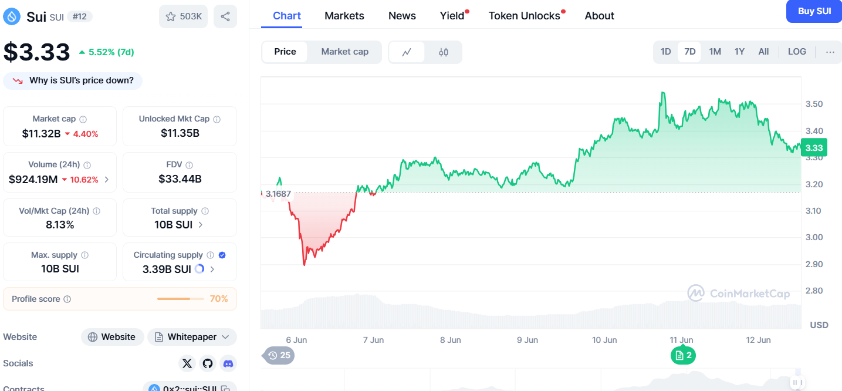Switch to candlestick chart icon
Viewport: 842px width, 391px height.
444,52
